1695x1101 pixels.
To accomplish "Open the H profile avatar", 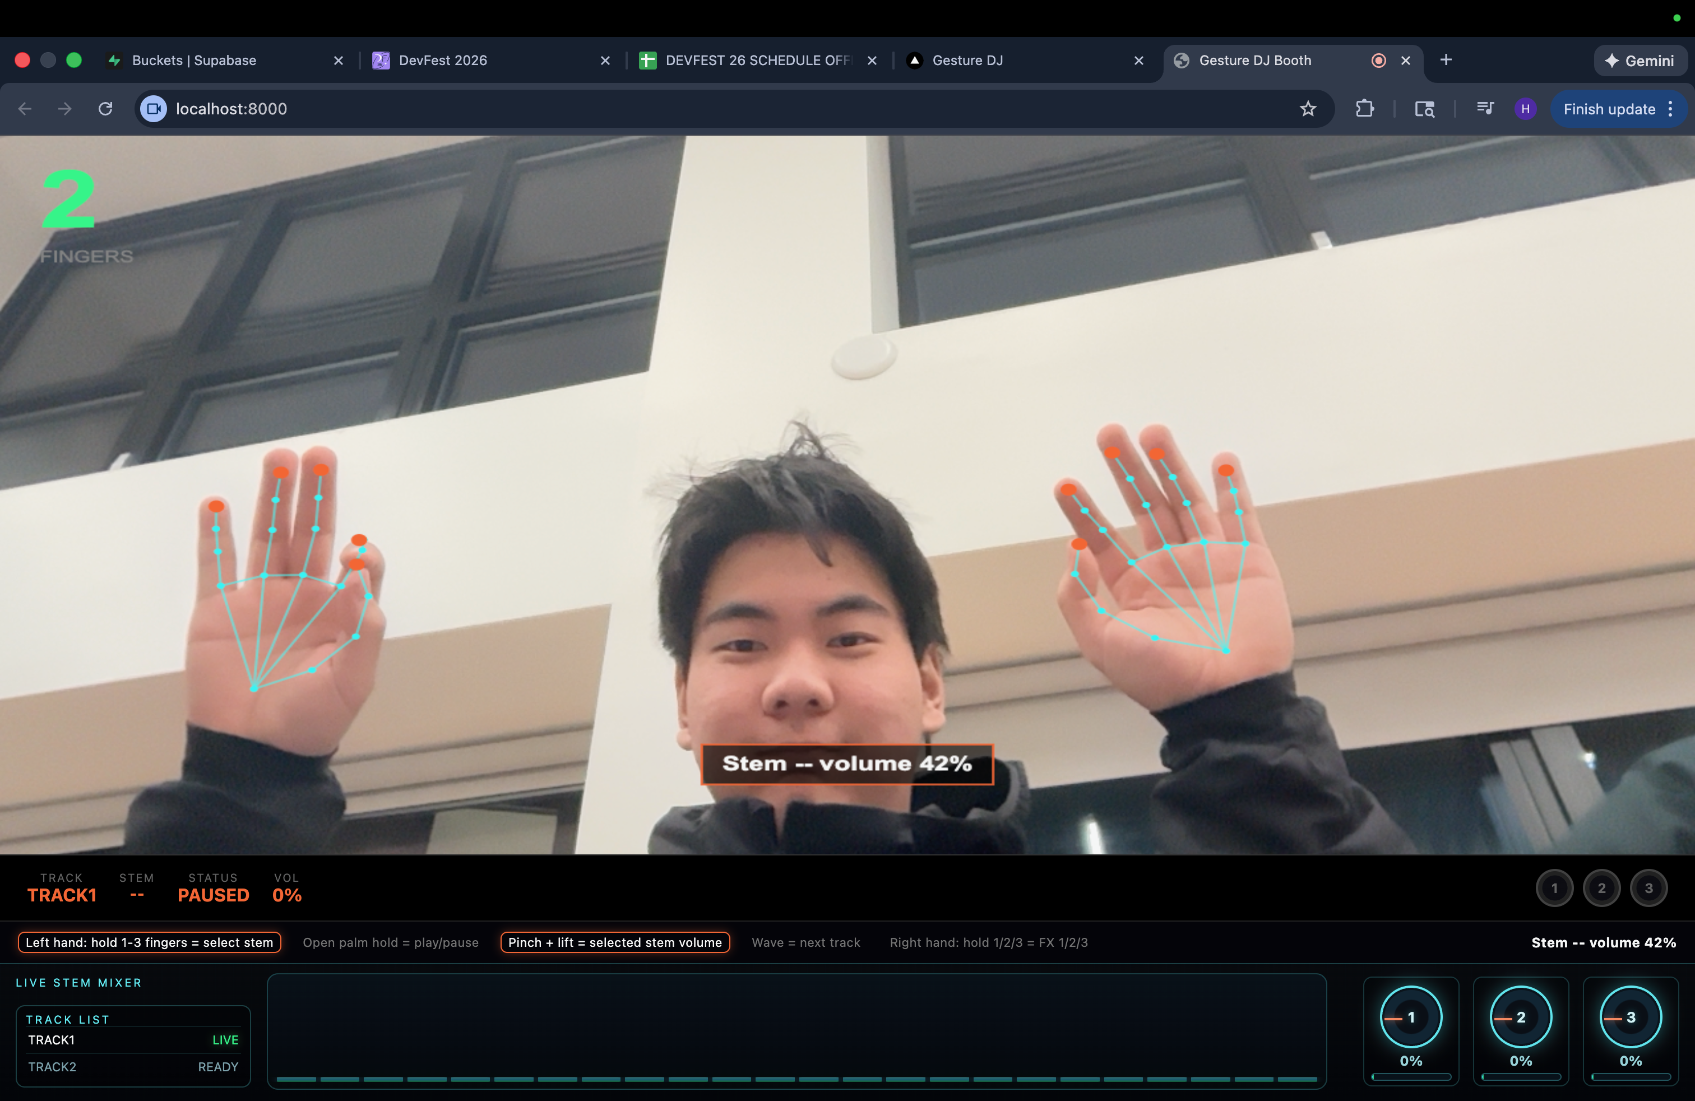I will tap(1525, 109).
